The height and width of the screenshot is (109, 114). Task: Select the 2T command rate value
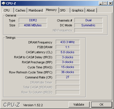pyautogui.click(x=68, y=77)
